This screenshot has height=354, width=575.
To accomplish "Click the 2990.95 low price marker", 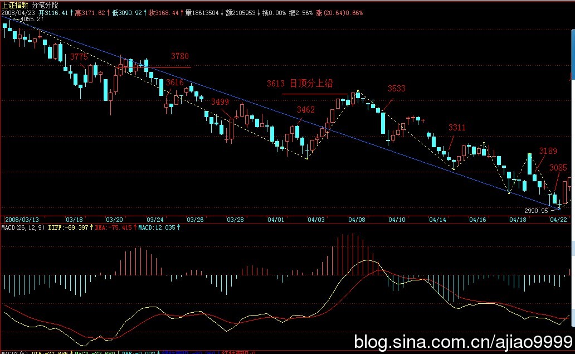I will click(536, 211).
